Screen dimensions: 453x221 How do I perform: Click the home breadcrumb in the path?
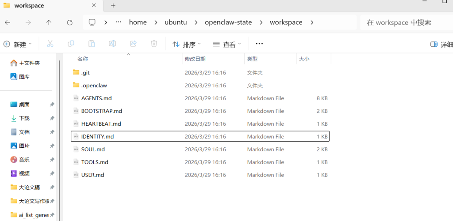click(x=138, y=22)
